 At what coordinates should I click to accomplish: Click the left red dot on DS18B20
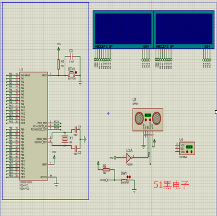click(x=187, y=152)
